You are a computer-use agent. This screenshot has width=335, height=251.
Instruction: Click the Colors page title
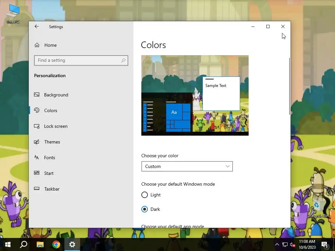coord(153,45)
